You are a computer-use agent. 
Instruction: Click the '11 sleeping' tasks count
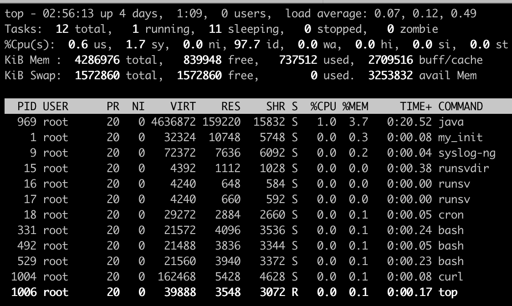(x=247, y=29)
